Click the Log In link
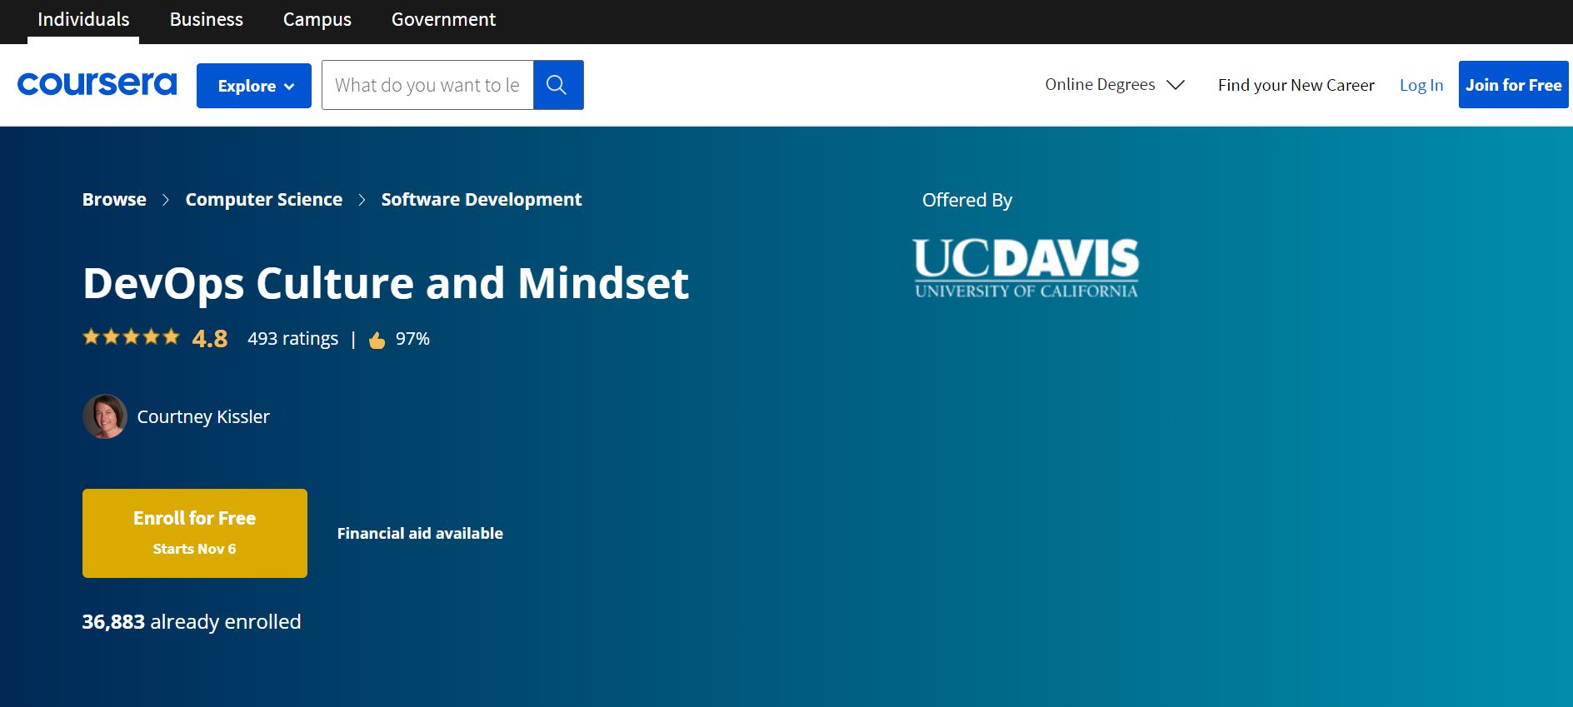This screenshot has width=1573, height=707. click(x=1421, y=85)
